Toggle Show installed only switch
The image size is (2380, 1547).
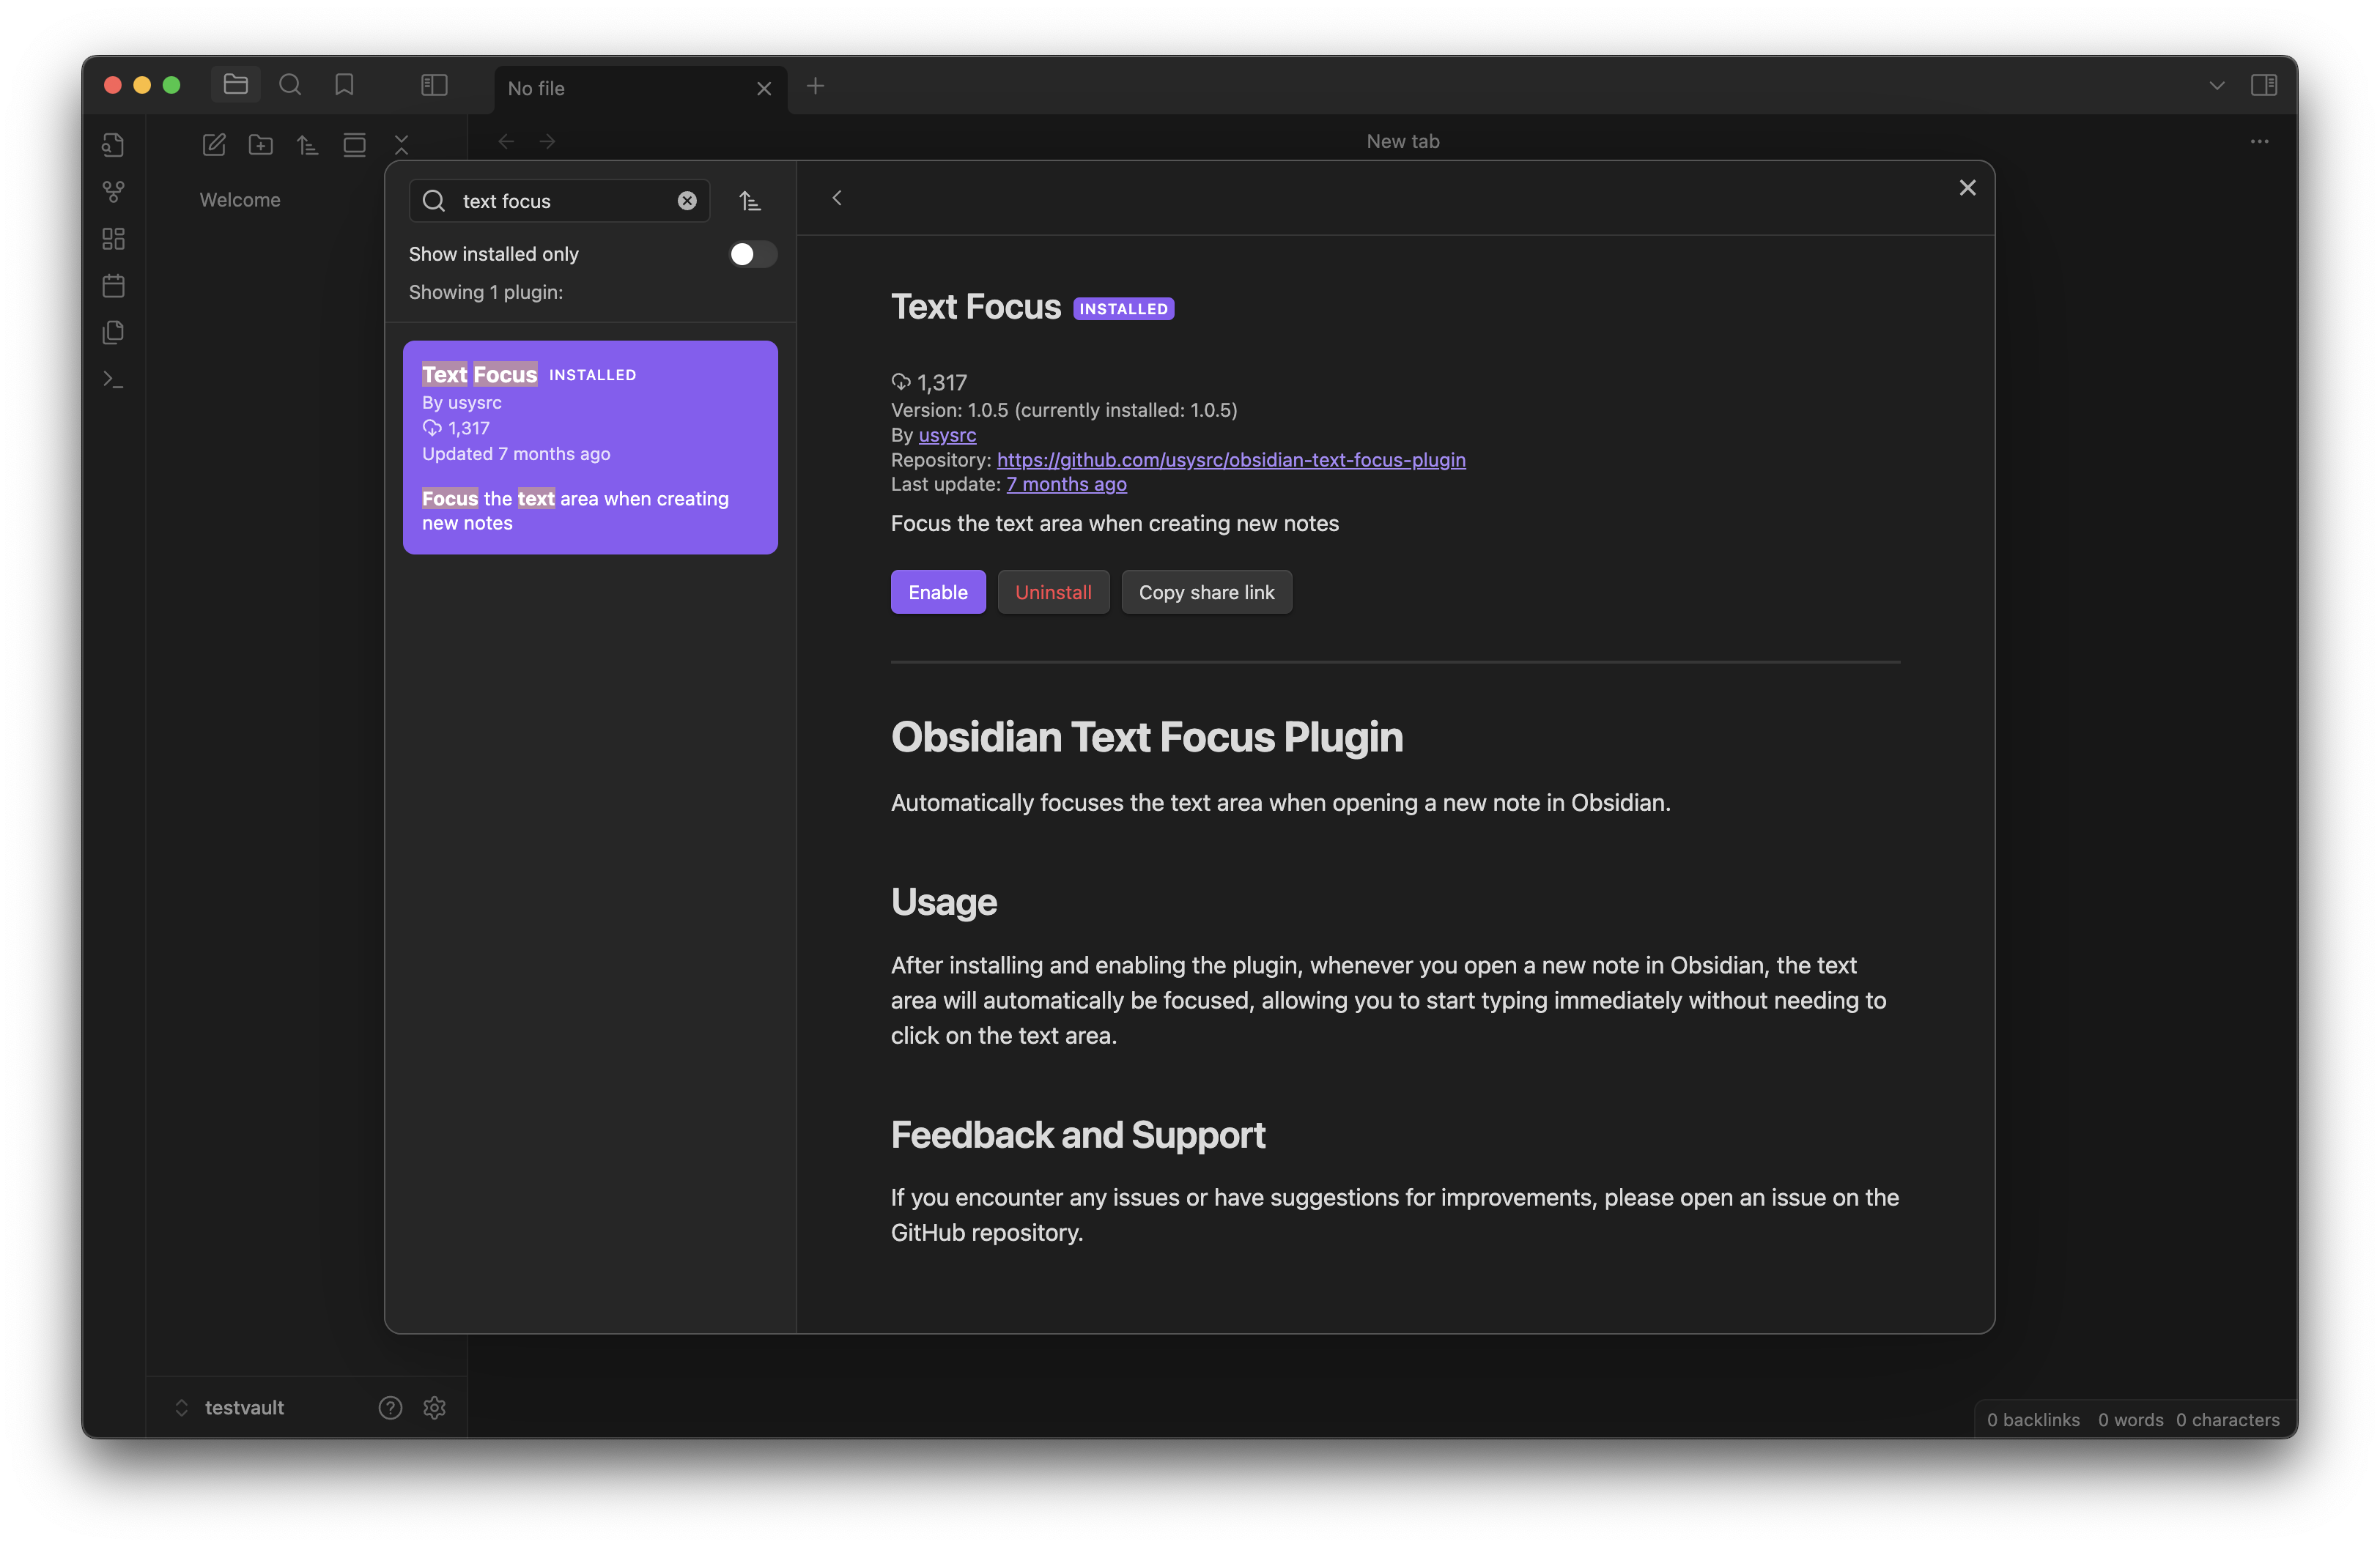tap(753, 254)
